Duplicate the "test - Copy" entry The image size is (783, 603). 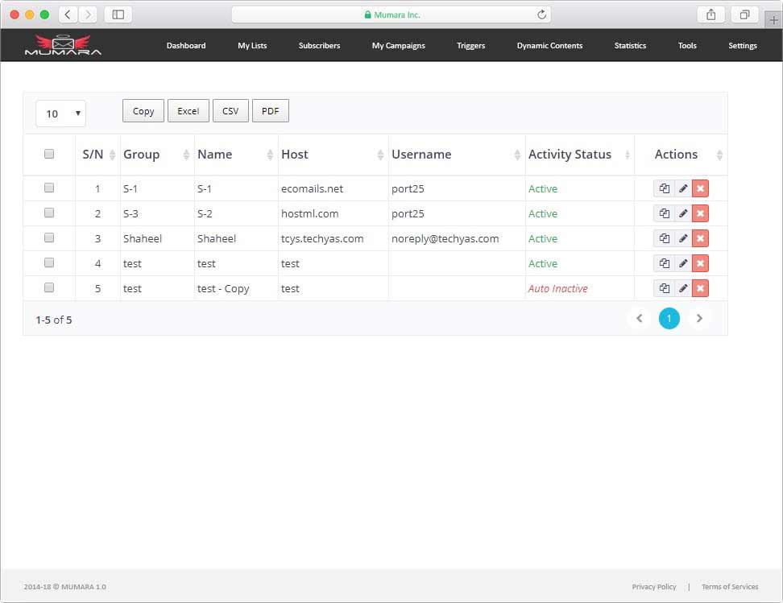[664, 287]
